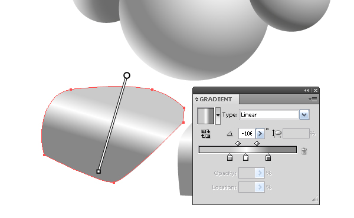This screenshot has height=218, width=354.
Task: Click the gradient annotator circle end handle
Action: click(127, 75)
